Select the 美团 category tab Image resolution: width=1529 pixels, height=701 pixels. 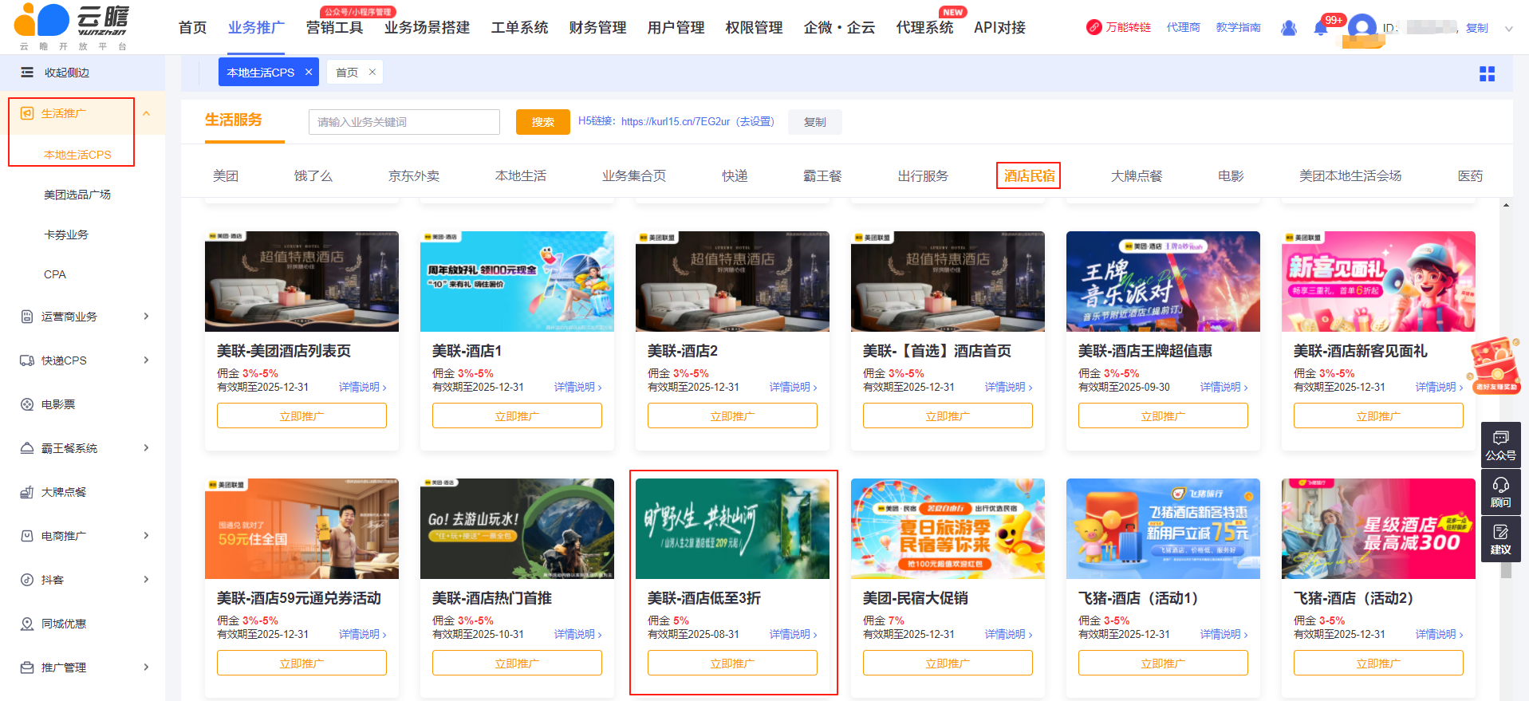226,175
